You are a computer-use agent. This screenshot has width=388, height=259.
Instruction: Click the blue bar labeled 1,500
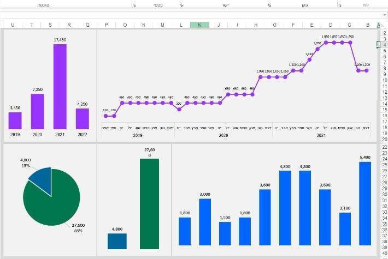[x=225, y=233]
